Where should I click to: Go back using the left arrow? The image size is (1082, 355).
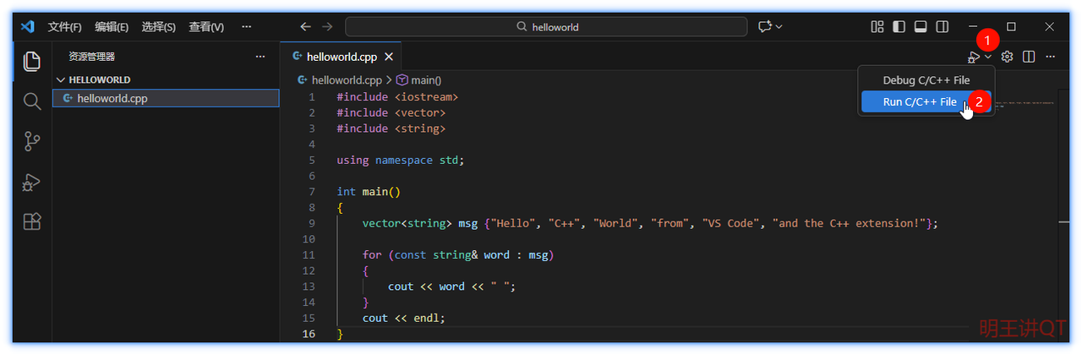coord(306,26)
